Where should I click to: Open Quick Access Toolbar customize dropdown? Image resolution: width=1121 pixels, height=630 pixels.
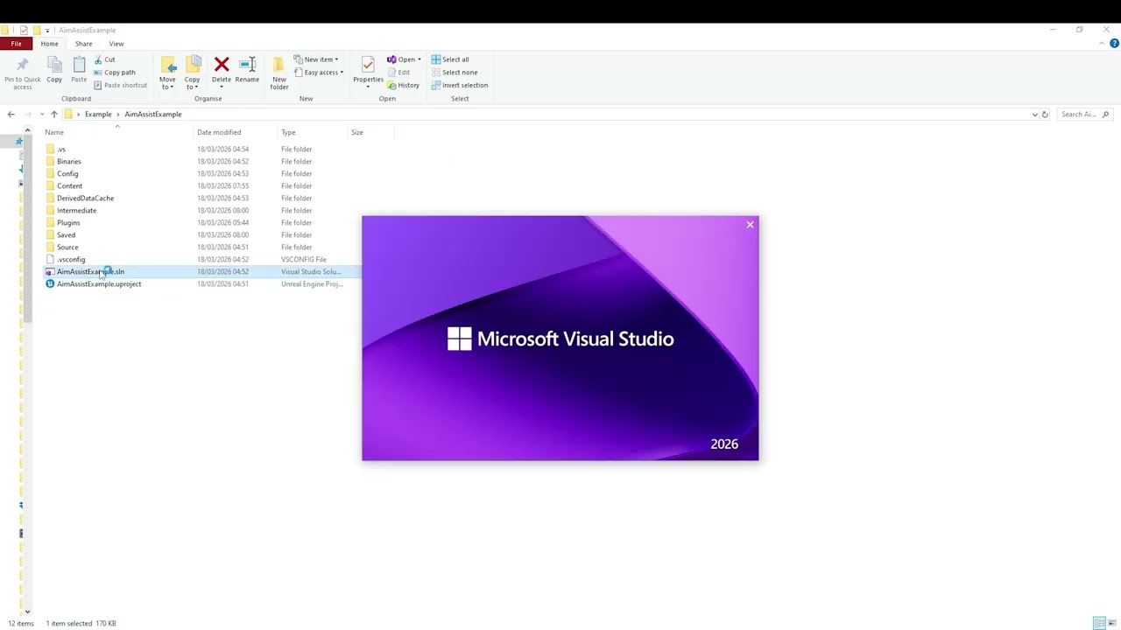[x=47, y=30]
